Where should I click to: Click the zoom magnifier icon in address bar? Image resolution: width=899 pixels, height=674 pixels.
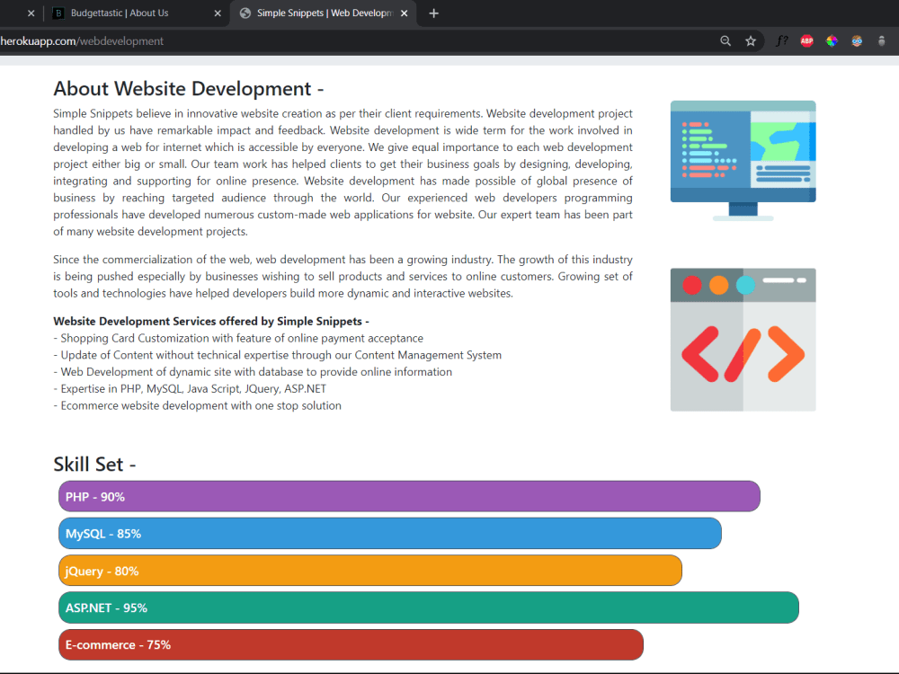tap(725, 41)
